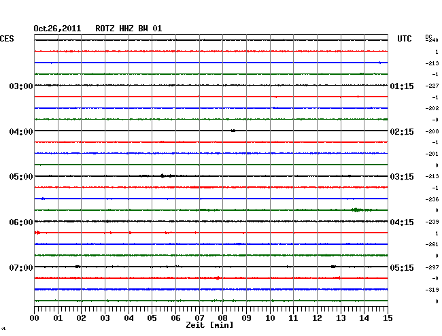Click minute 03 on the time axis
Screen dimensions: 442x336
[105, 318]
